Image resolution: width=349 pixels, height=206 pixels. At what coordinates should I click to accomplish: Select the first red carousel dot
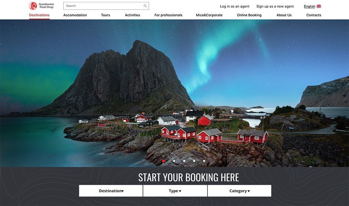coord(164,161)
